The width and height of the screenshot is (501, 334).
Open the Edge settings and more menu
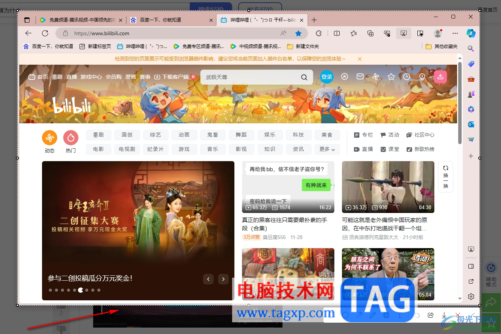click(x=455, y=33)
